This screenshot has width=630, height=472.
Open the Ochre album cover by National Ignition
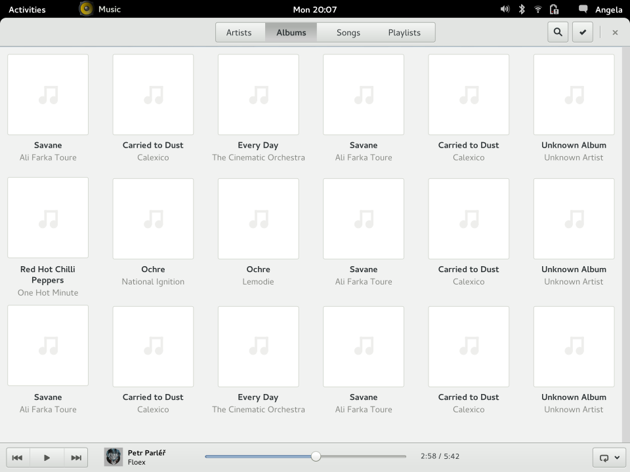[153, 219]
